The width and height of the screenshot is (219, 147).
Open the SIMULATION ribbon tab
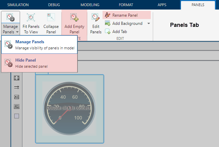tap(18, 5)
